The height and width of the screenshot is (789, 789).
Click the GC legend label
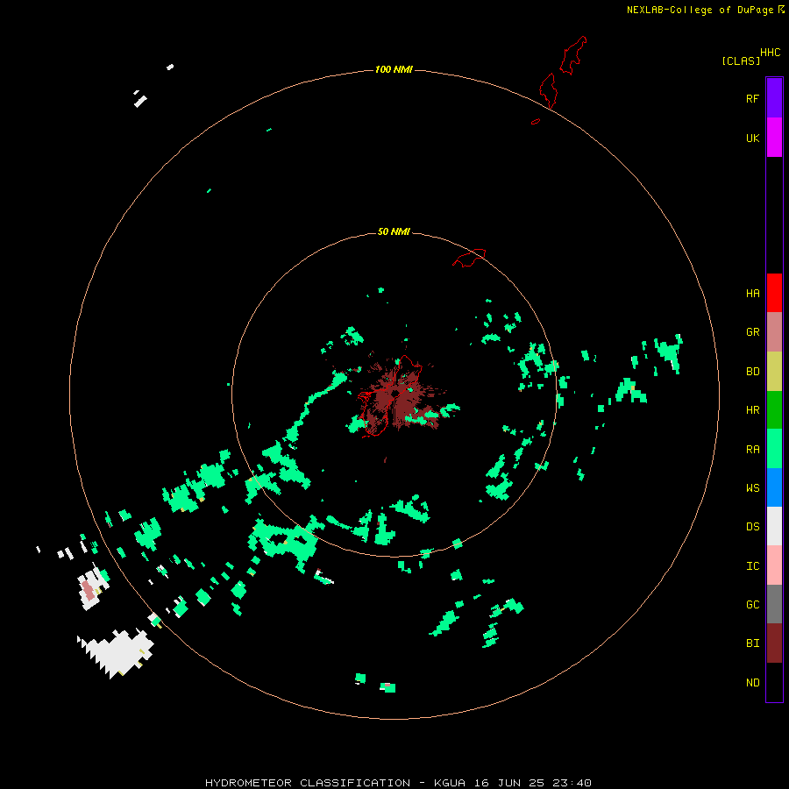[x=752, y=605]
